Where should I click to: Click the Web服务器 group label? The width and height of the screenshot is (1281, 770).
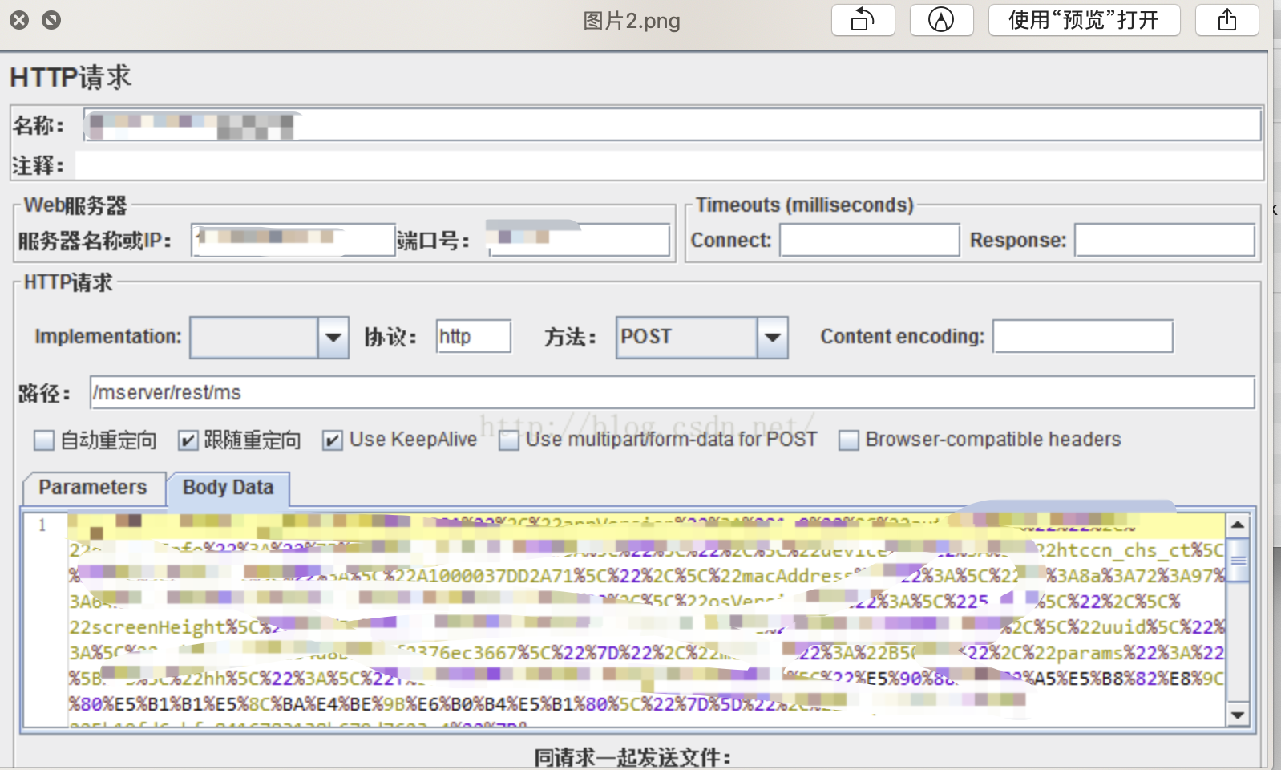coord(75,205)
